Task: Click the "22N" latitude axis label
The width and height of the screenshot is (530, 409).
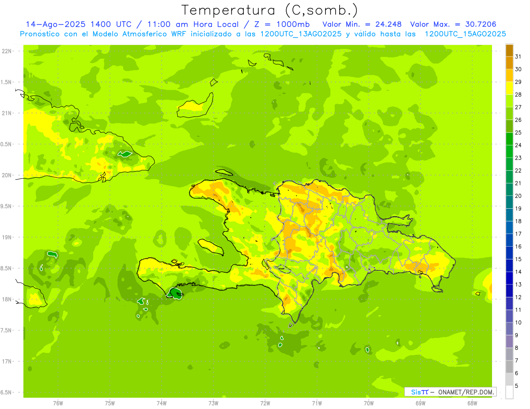Action: (x=6, y=51)
